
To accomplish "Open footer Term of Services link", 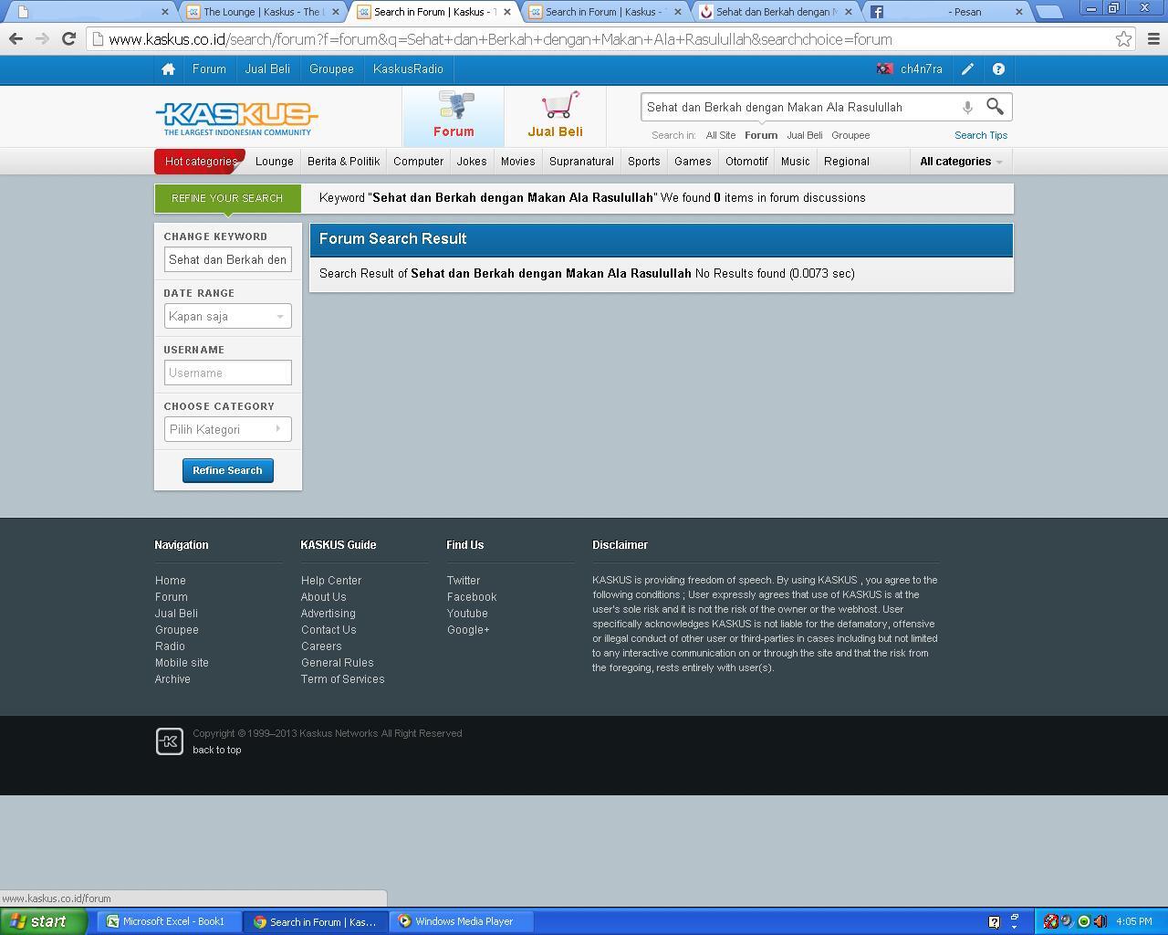I will click(x=343, y=679).
